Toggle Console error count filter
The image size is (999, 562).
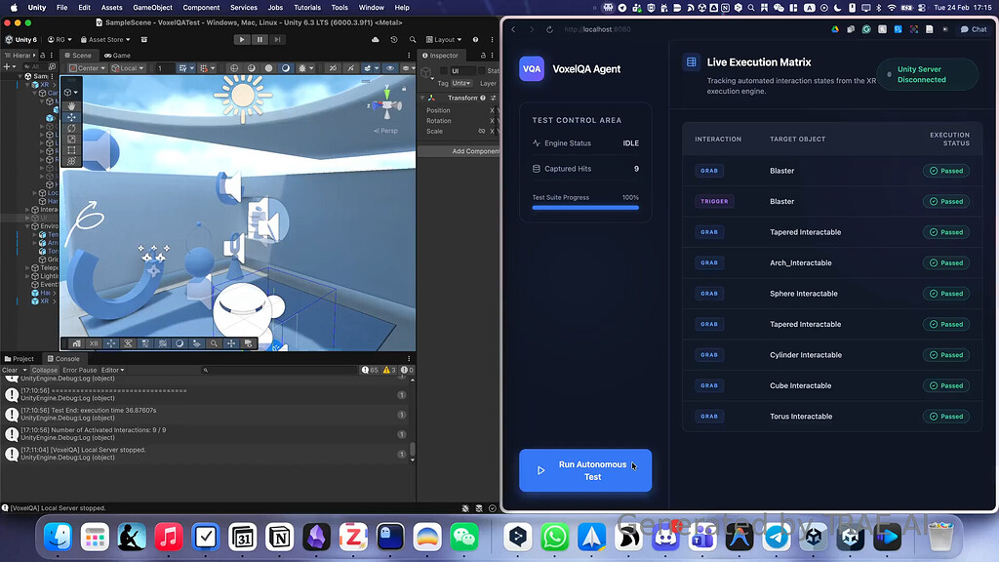(x=407, y=370)
